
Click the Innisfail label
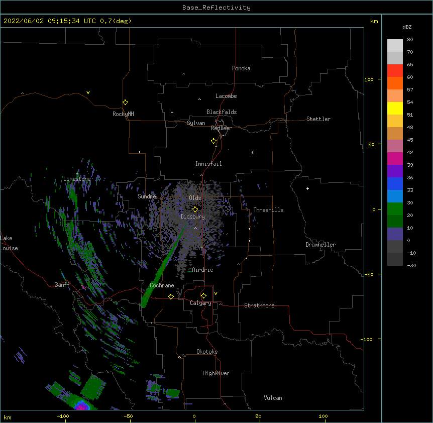pos(208,164)
